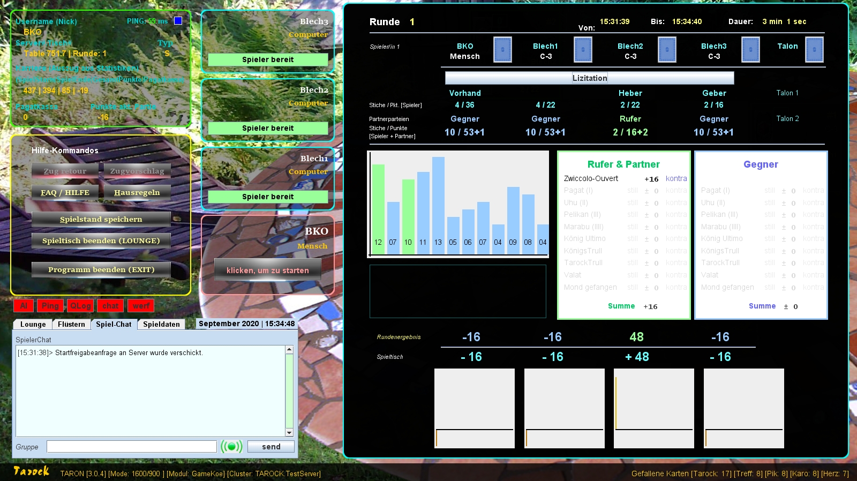Click the Taroek logo in the status bar
The height and width of the screenshot is (481, 857).
click(x=31, y=471)
